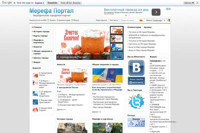The height and width of the screenshot is (133, 200).
Task: Switch to the Комментарии tab
Action: pyautogui.click(x=134, y=27)
